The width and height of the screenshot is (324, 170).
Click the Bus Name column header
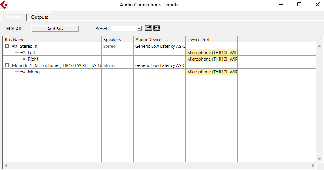point(52,40)
